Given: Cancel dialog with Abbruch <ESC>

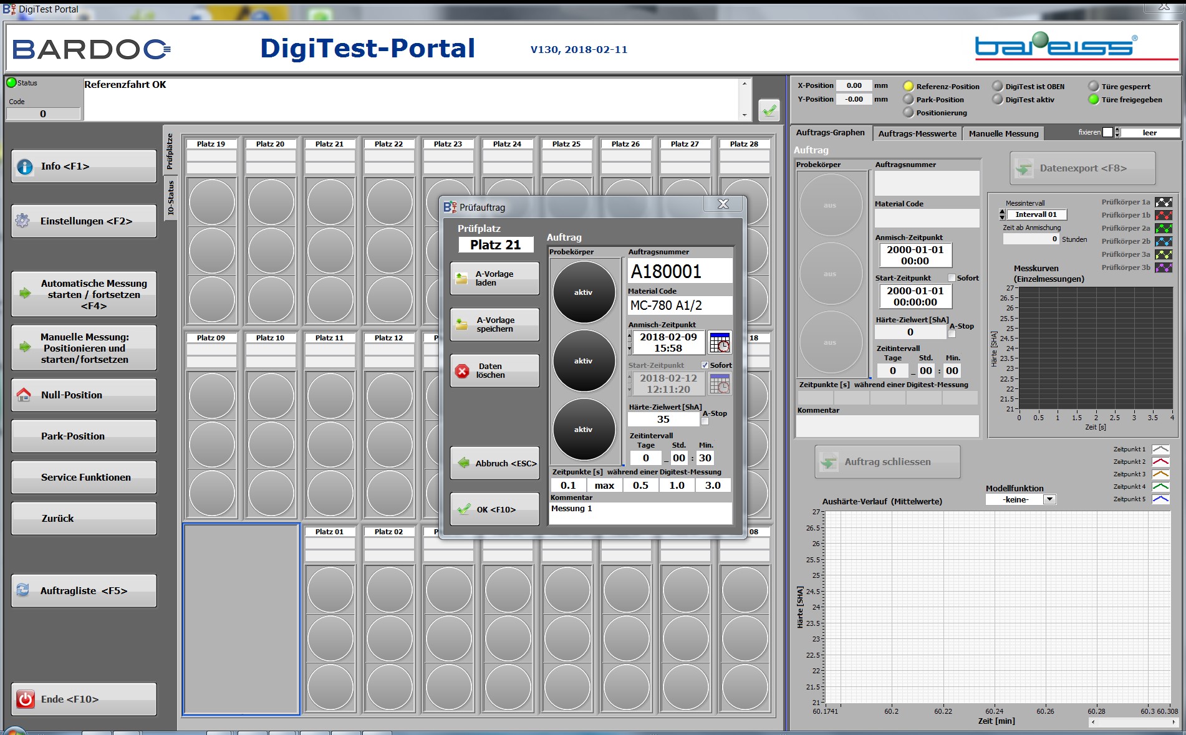Looking at the screenshot, I should click(494, 463).
